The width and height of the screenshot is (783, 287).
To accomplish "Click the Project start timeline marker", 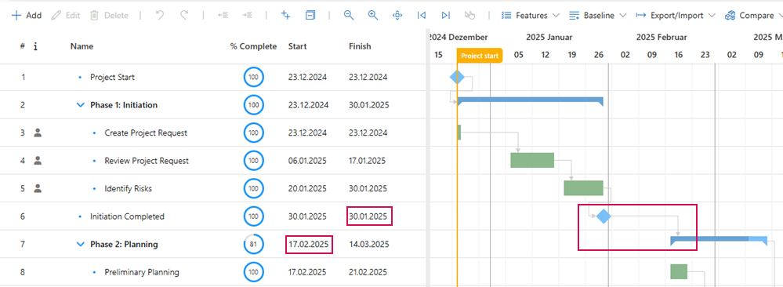I will click(x=480, y=56).
